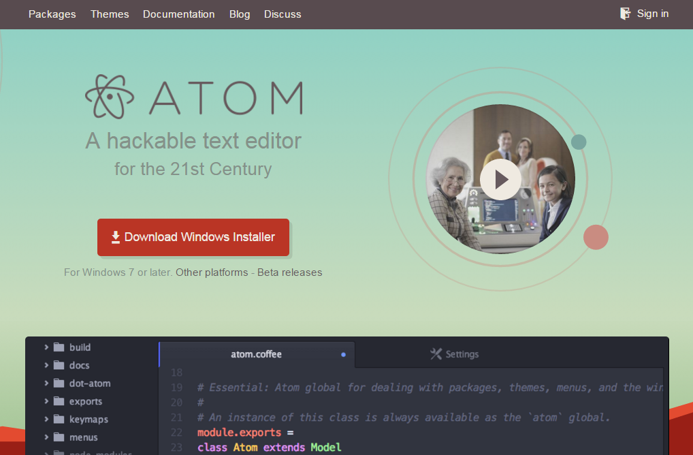Go to the Documentation page
The height and width of the screenshot is (455, 693).
[178, 14]
